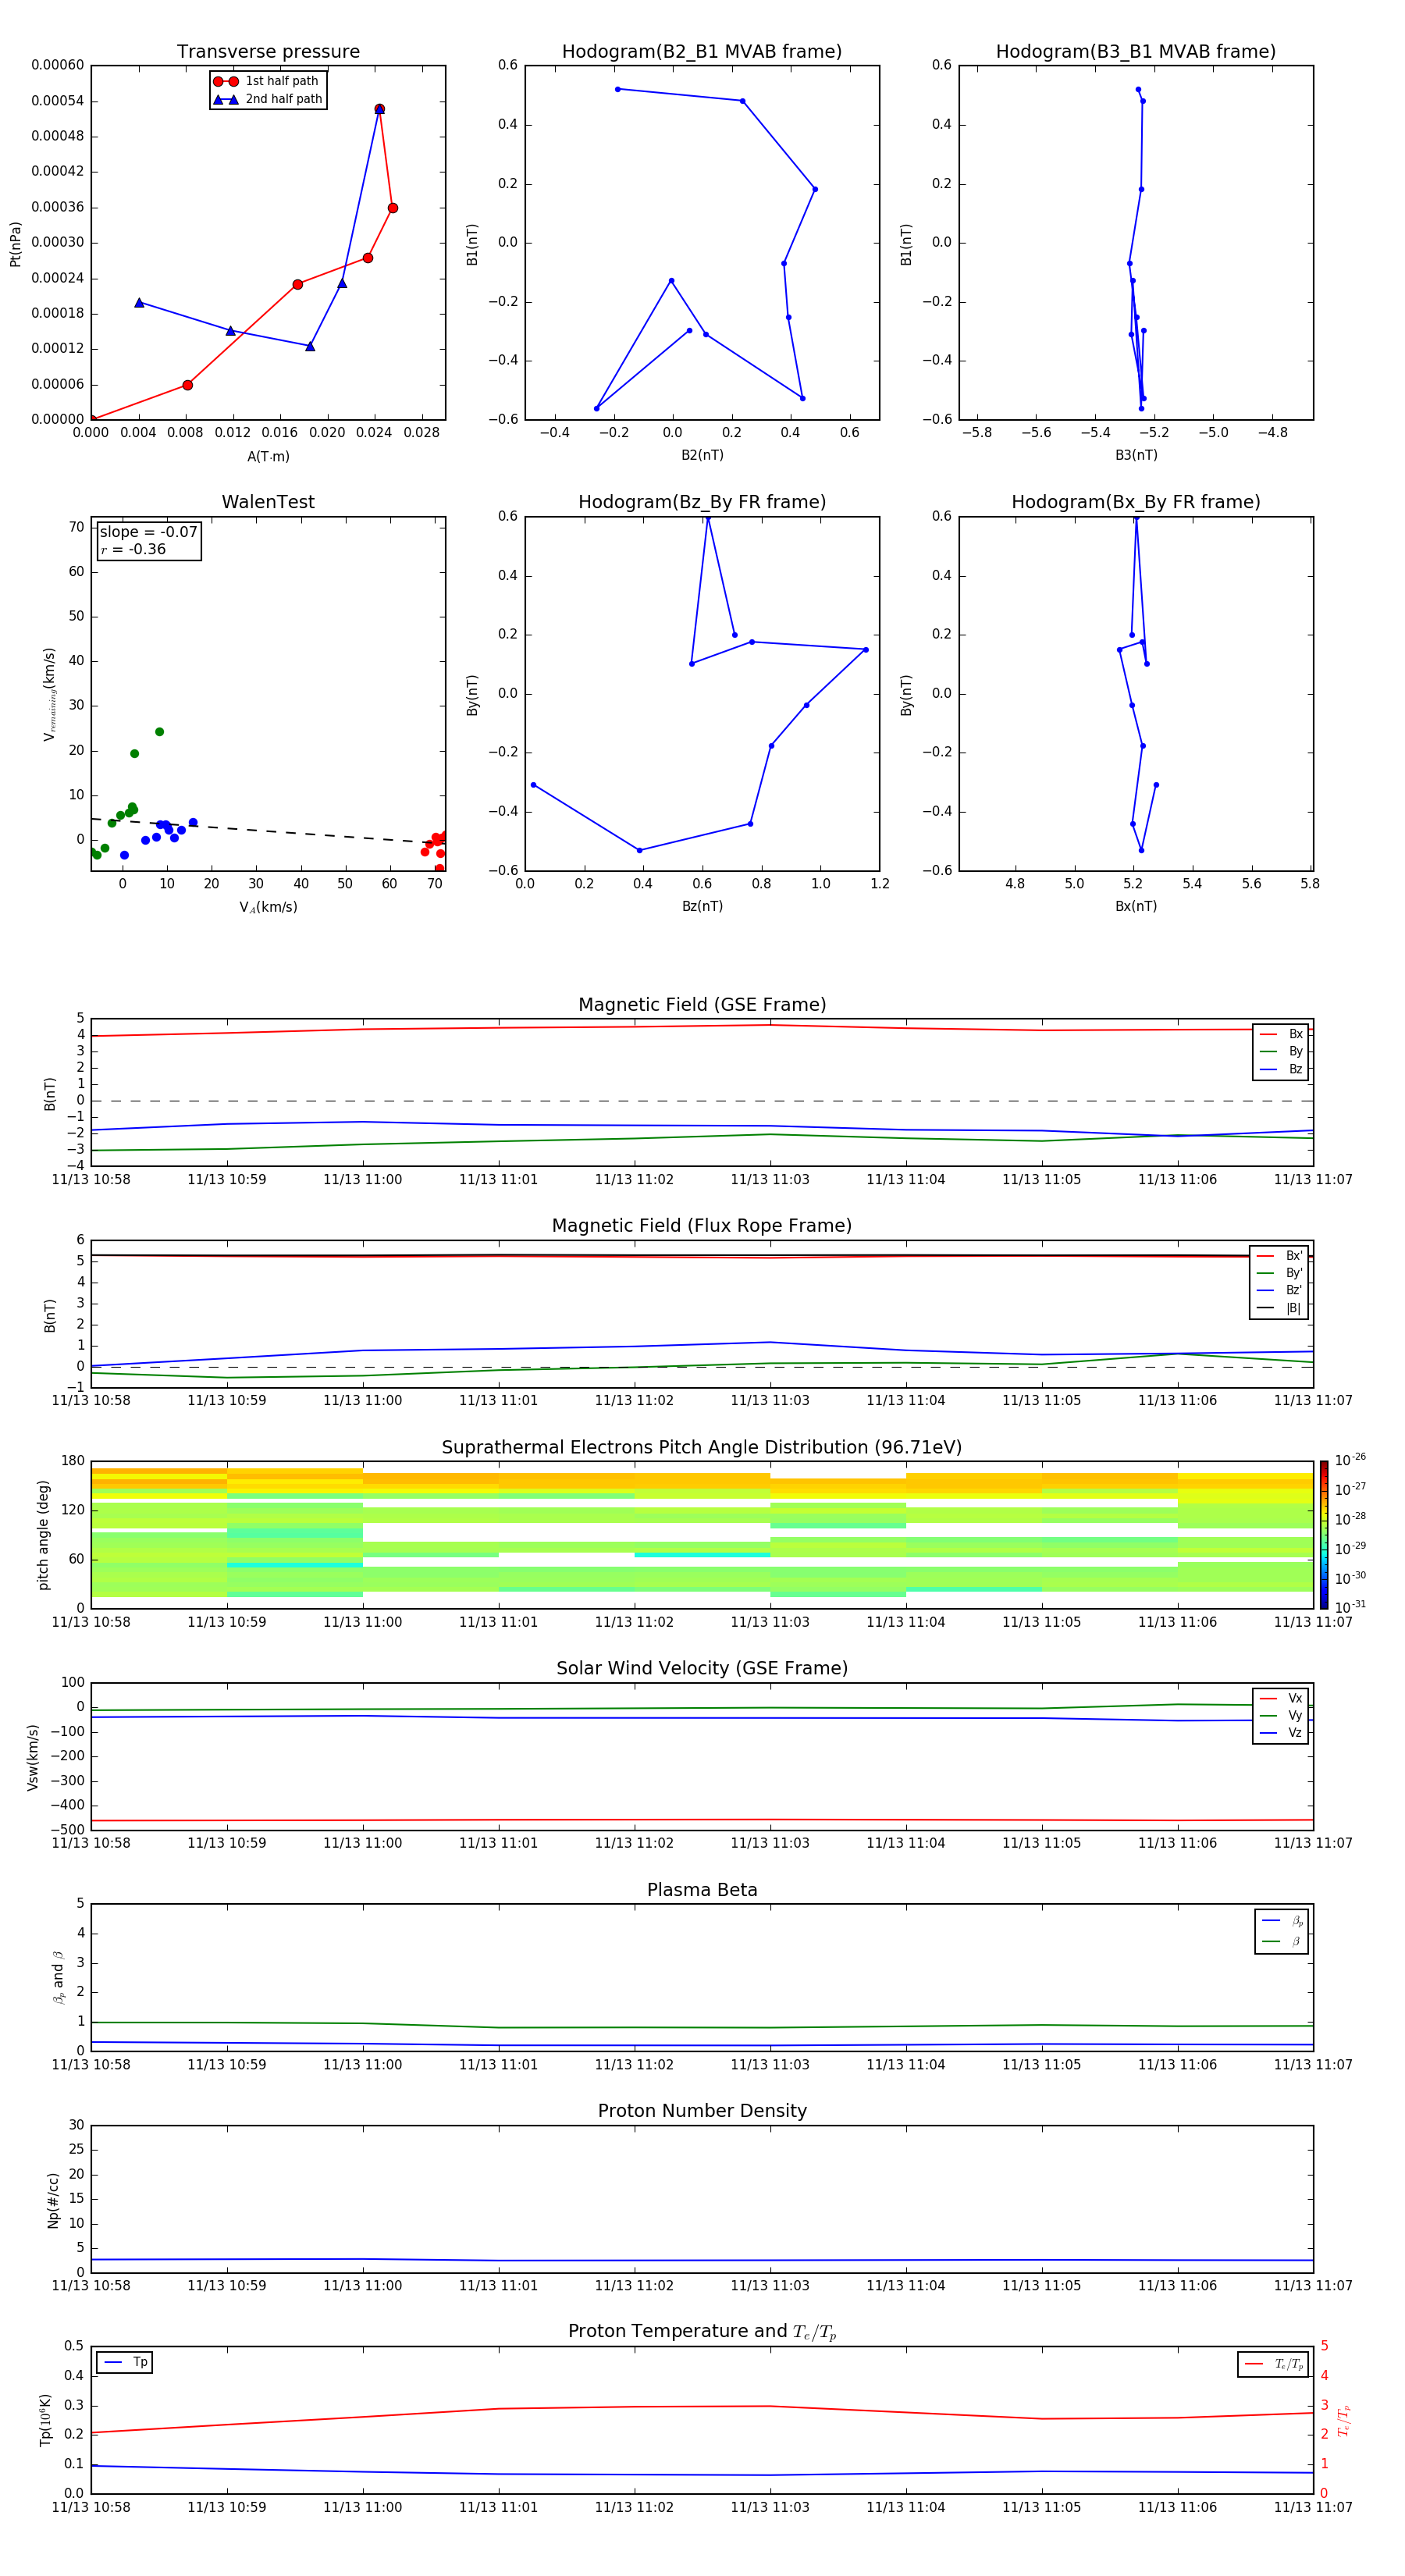Click the 'r = -0.36' annotation
This screenshot has width=1405, height=2576.
coord(133,549)
